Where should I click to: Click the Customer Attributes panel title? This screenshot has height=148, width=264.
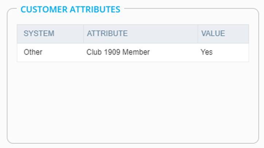pos(70,9)
